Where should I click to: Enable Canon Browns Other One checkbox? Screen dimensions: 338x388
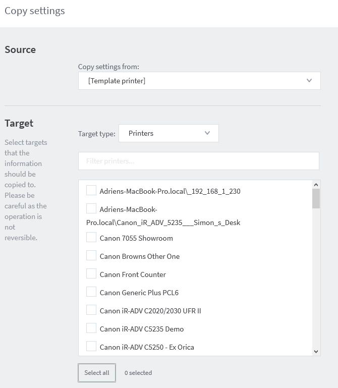click(91, 256)
